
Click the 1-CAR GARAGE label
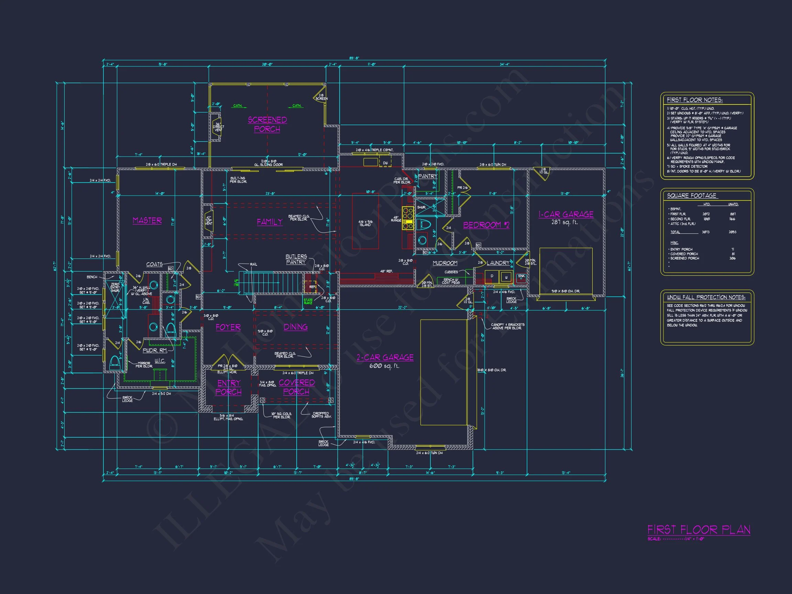tap(566, 214)
